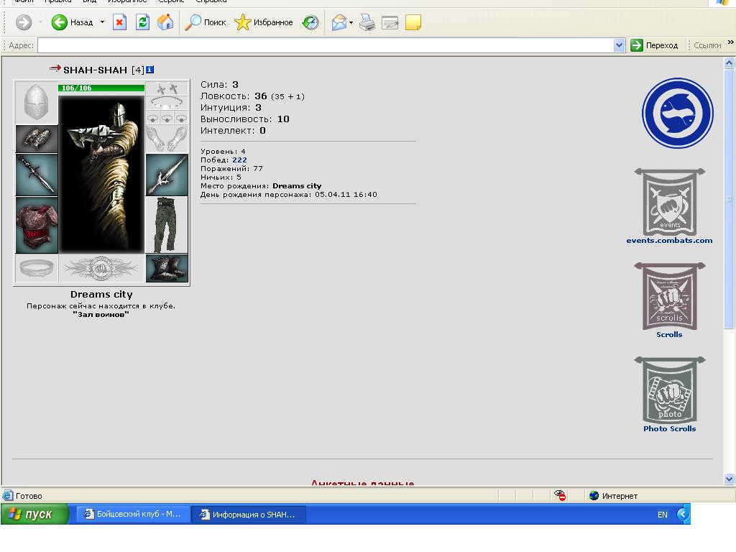Viewport: 736px width, 552px height.
Task: Select the green pants equipment slot
Action: pyautogui.click(x=167, y=225)
